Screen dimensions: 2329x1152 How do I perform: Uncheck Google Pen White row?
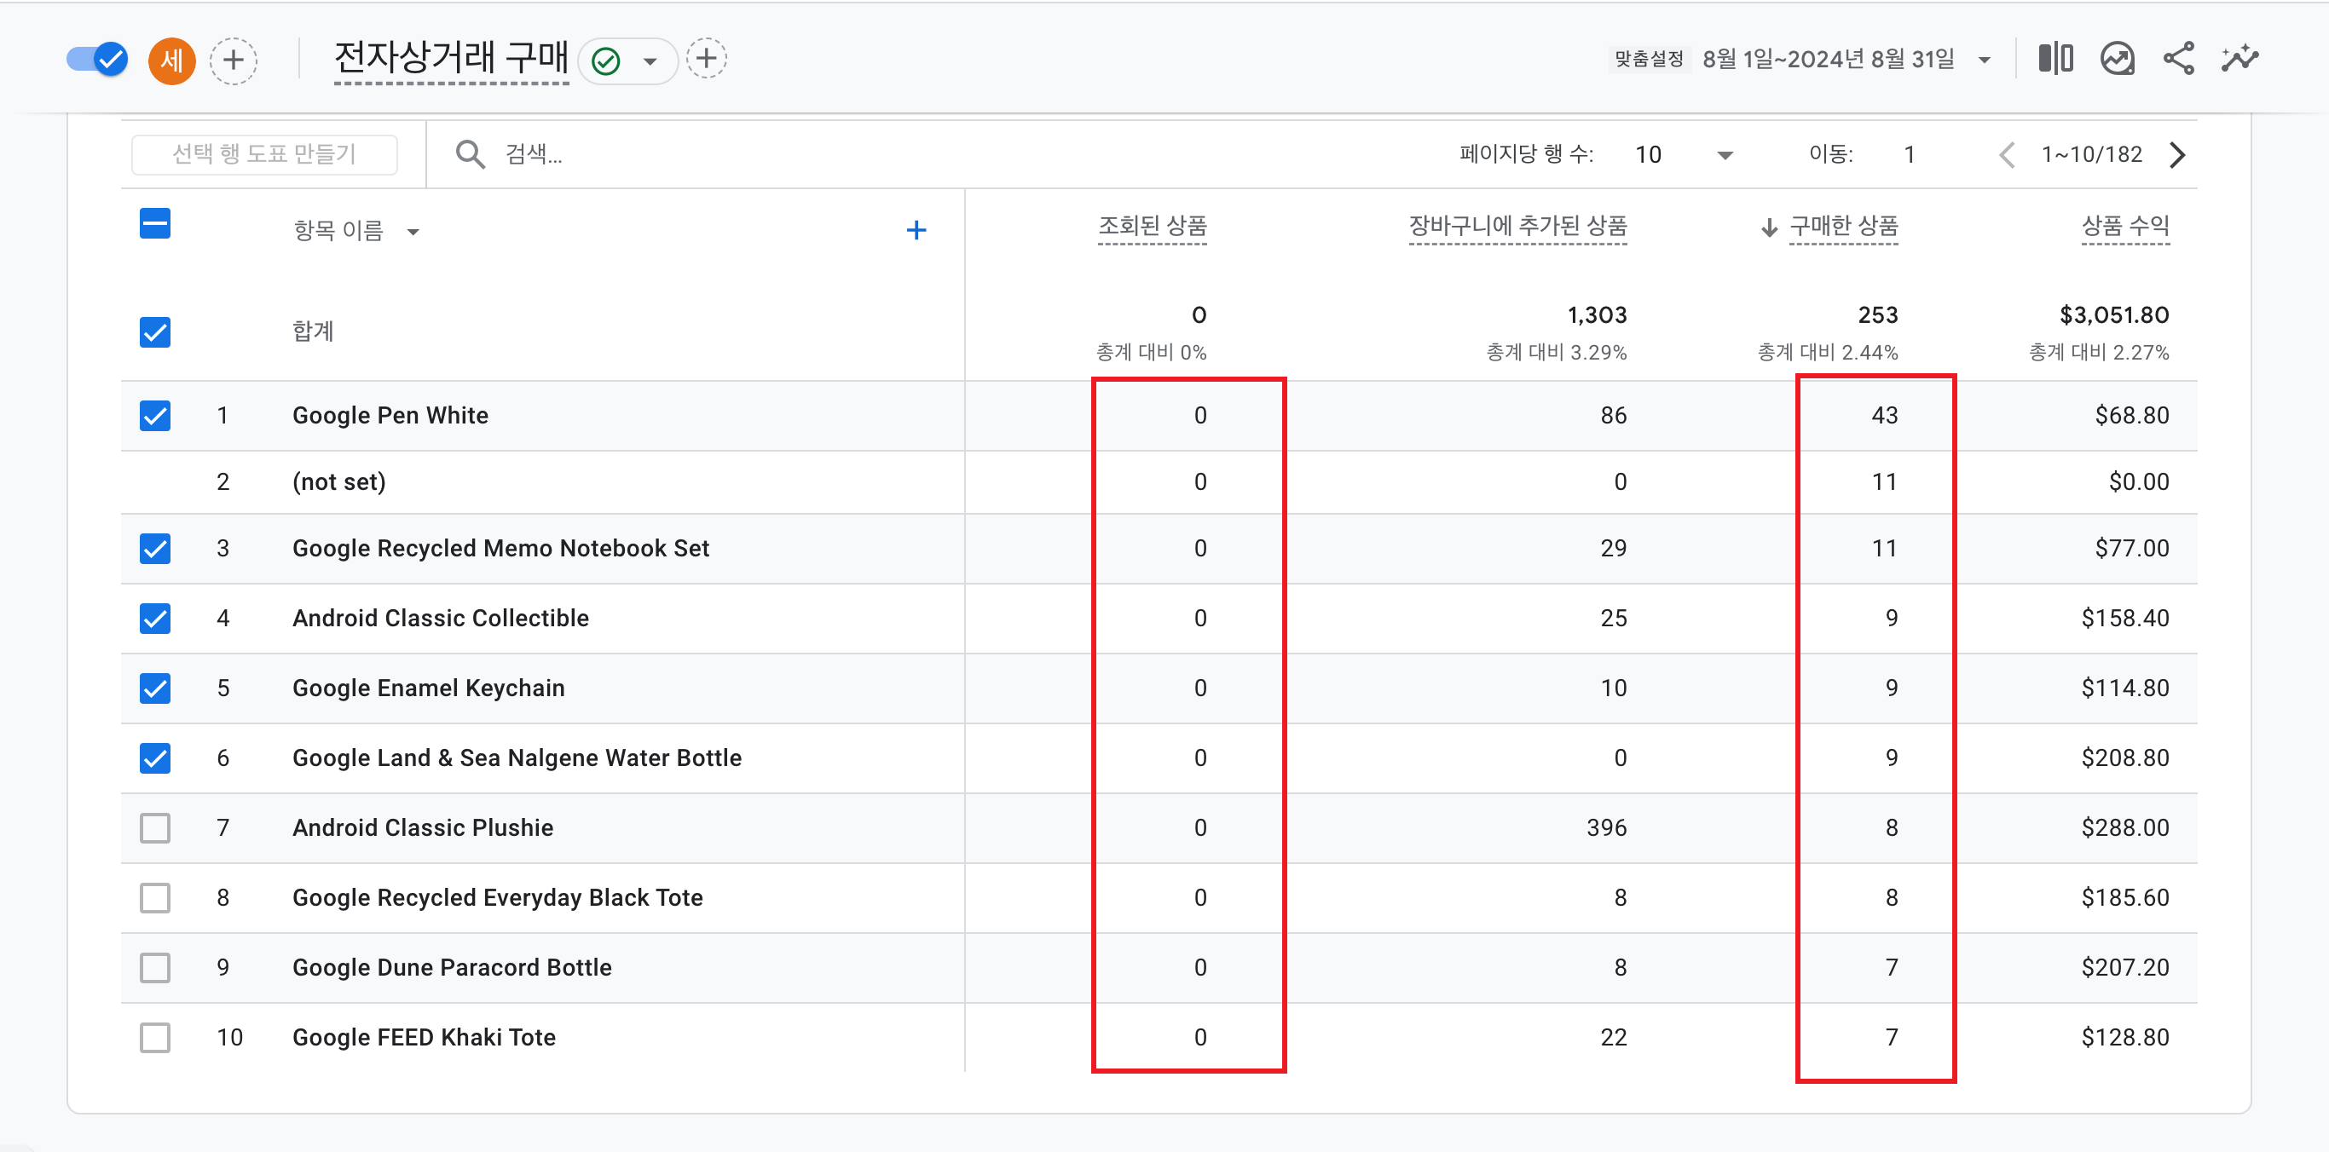point(155,416)
